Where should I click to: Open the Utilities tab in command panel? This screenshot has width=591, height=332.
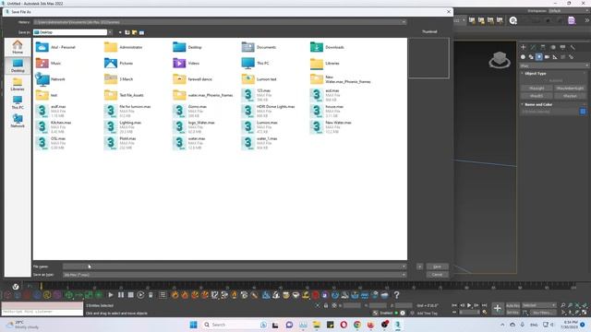click(573, 47)
